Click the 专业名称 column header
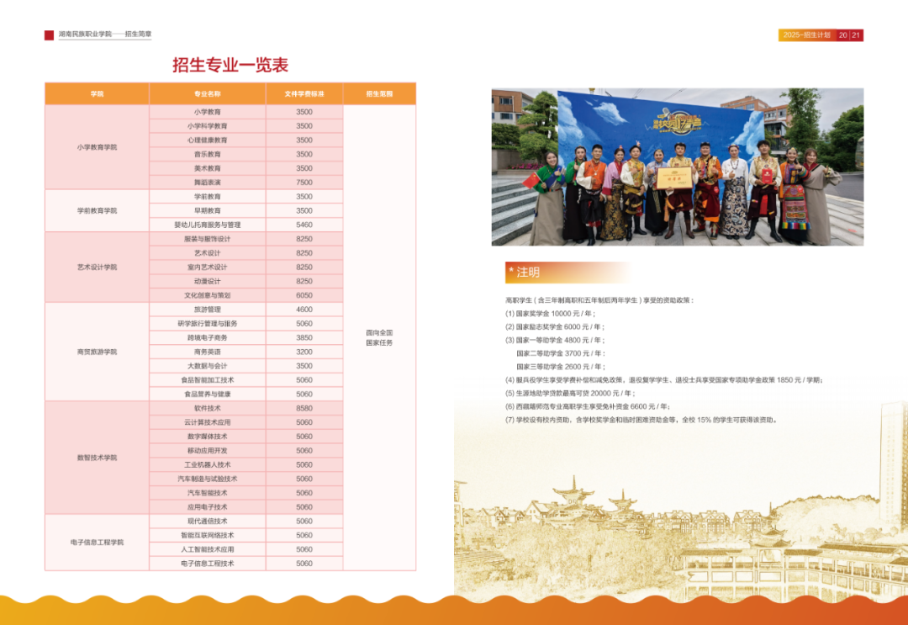The image size is (908, 625). click(x=208, y=94)
